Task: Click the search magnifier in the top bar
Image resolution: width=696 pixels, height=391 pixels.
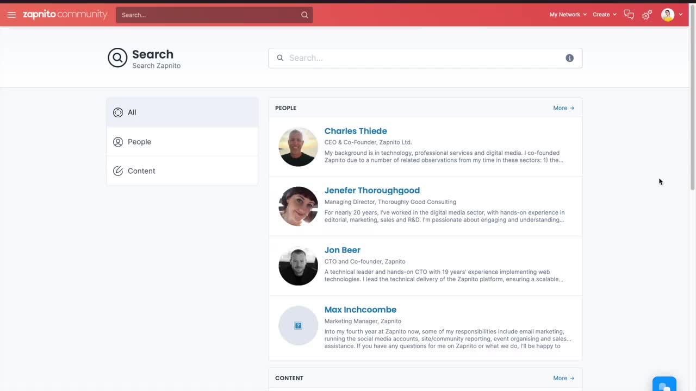Action: coord(304,15)
